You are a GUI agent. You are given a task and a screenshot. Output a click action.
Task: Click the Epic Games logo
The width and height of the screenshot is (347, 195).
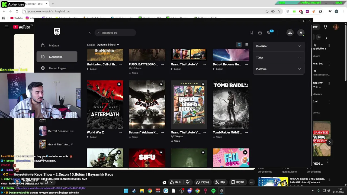[x=57, y=32]
